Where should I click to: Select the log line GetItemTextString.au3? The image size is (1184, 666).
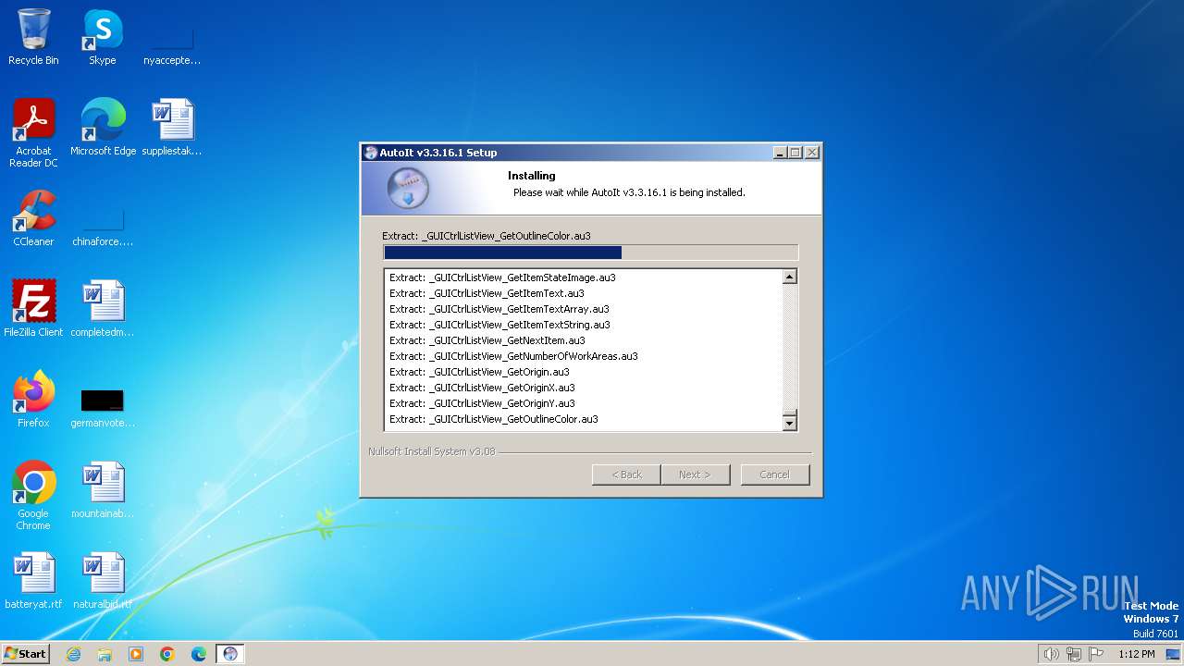pyautogui.click(x=499, y=325)
